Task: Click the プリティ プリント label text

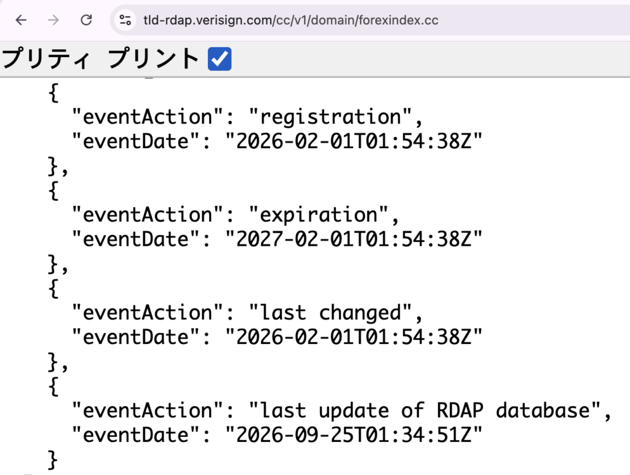Action: pyautogui.click(x=100, y=58)
